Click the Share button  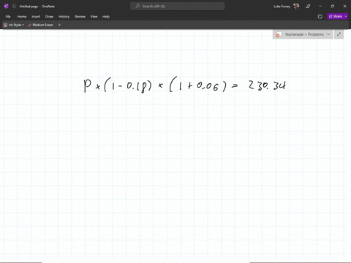(336, 16)
